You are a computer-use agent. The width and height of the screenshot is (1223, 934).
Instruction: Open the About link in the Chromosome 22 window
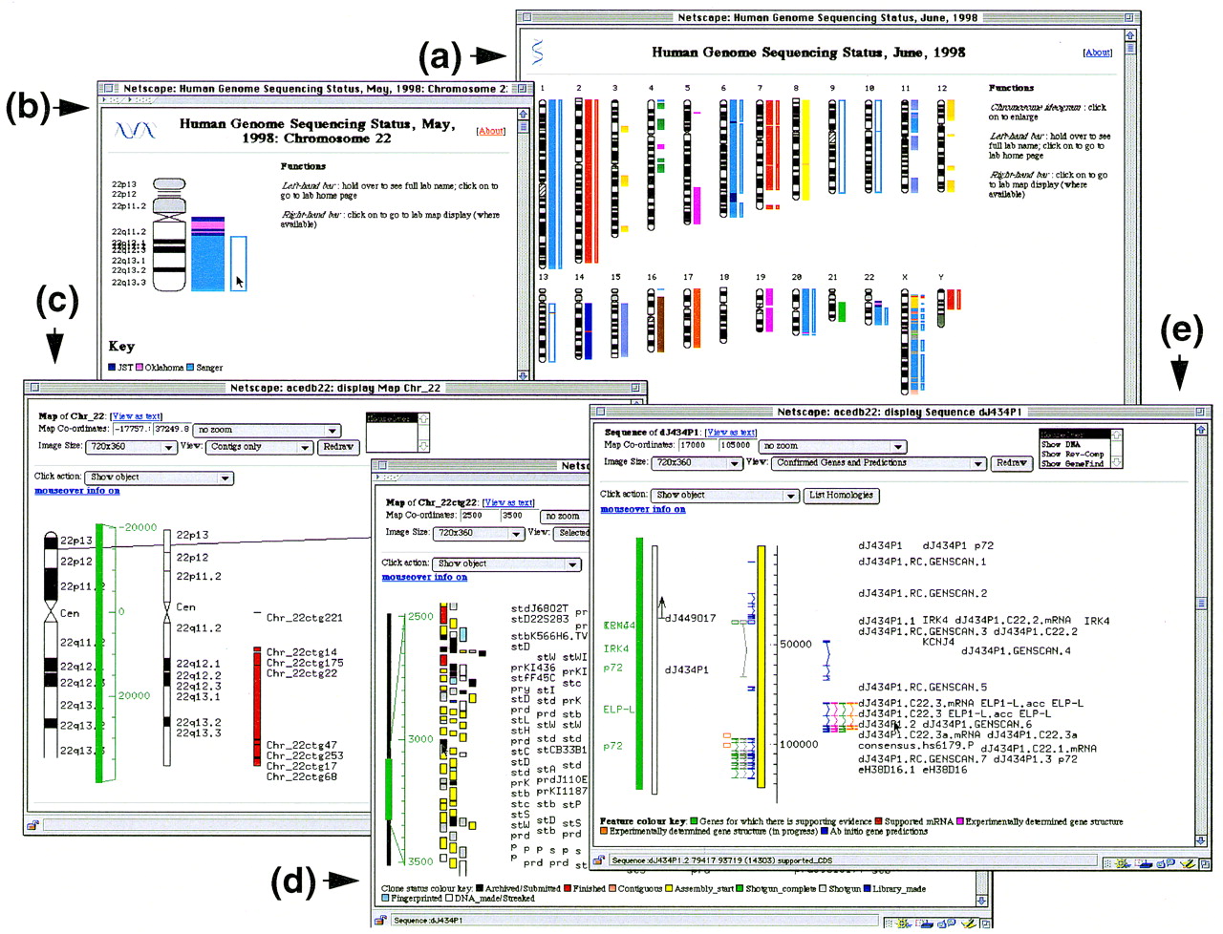pos(491,131)
